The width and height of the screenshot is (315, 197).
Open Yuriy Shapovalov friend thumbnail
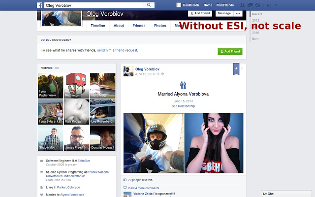pos(50,138)
